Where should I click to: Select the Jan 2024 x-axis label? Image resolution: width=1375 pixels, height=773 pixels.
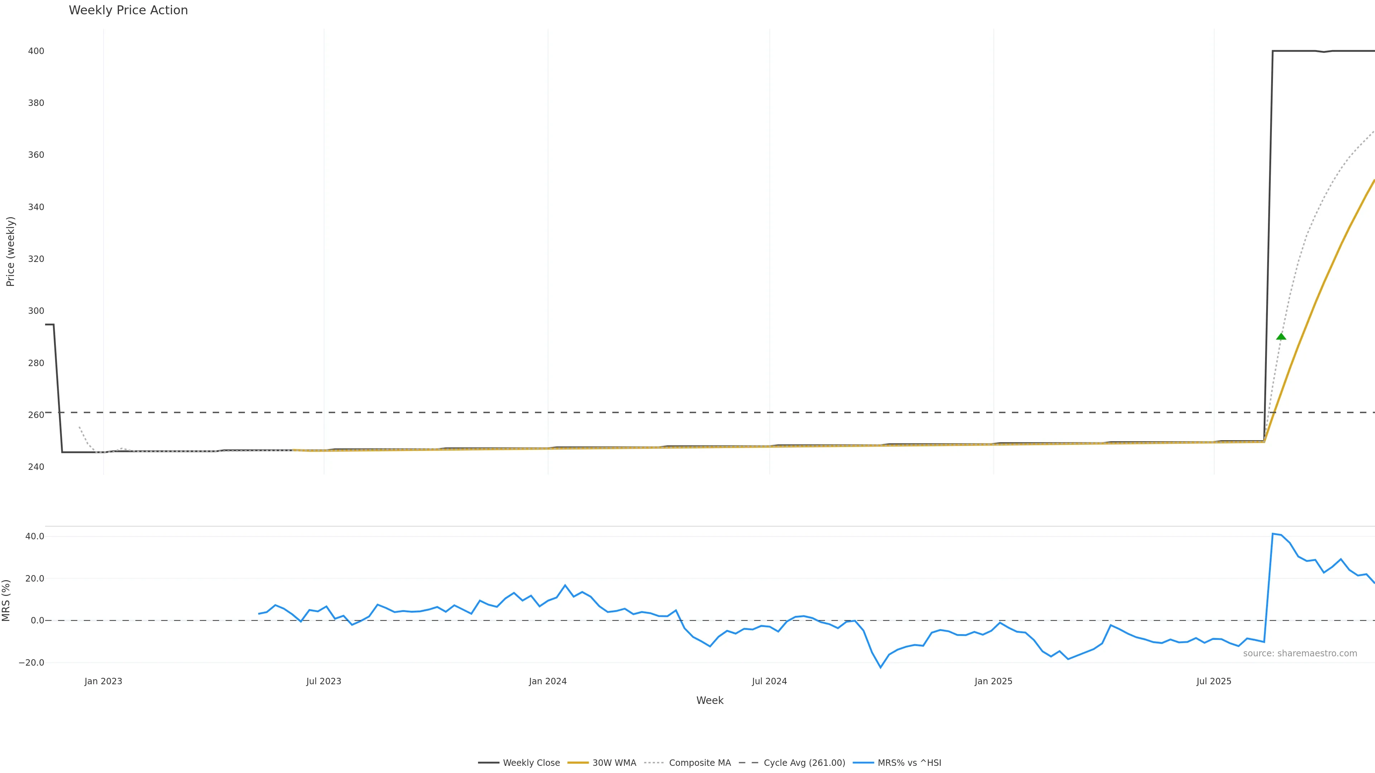(547, 681)
